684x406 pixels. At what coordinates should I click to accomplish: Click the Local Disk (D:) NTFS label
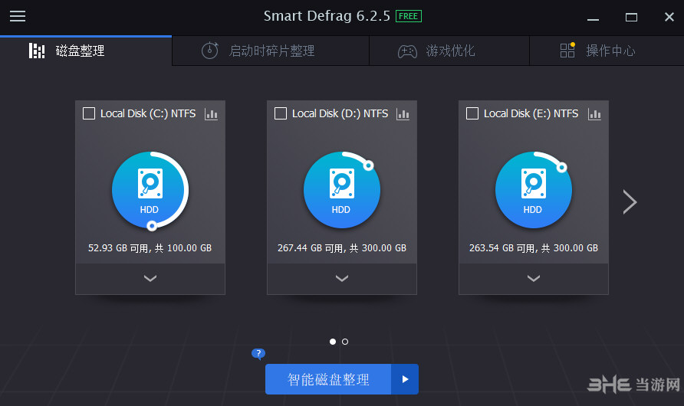pos(340,113)
